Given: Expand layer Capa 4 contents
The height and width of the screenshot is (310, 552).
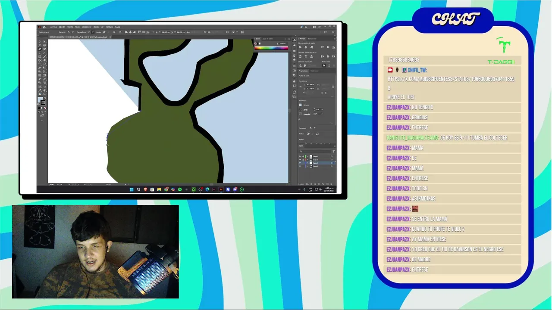Looking at the screenshot, I should [x=307, y=163].
